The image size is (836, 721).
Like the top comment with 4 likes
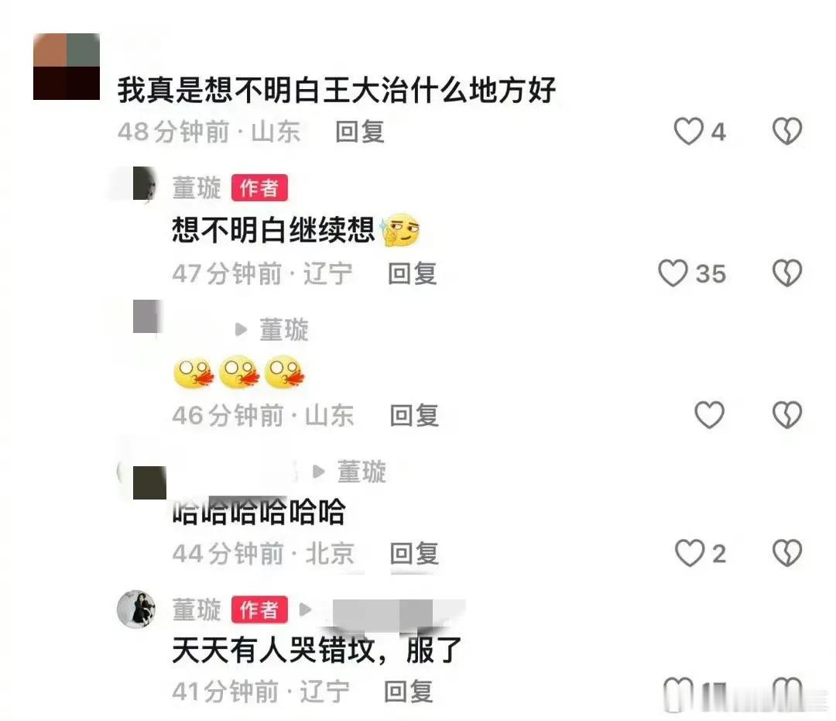pyautogui.click(x=688, y=131)
